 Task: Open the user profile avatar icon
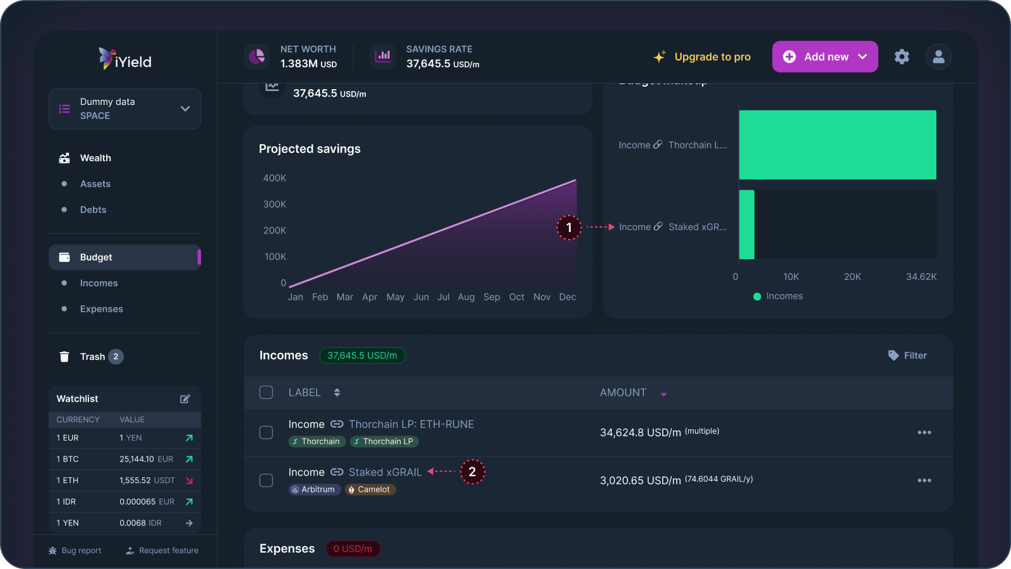point(938,57)
